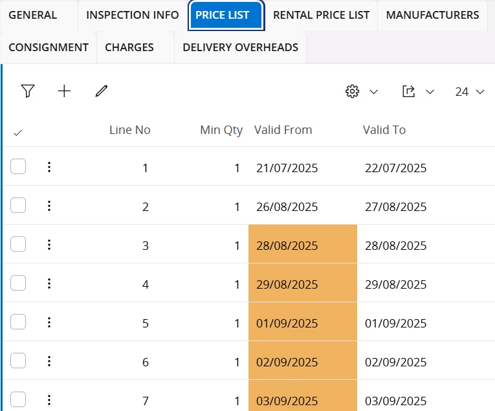The height and width of the screenshot is (411, 495).
Task: Check the box for line 5
Action: point(18,322)
